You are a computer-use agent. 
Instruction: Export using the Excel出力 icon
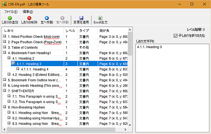coord(100,18)
